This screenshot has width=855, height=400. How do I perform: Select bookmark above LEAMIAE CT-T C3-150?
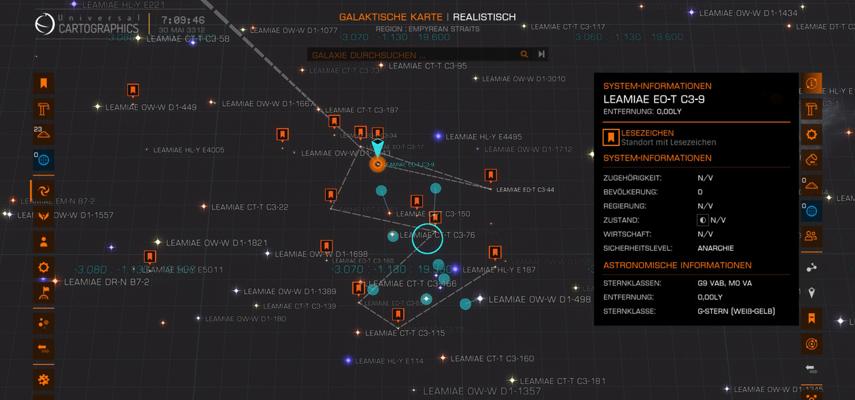[416, 201]
